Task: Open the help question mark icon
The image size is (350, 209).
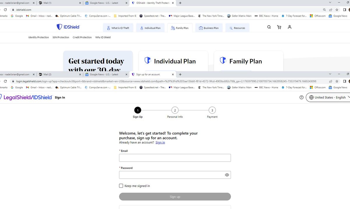Action: click(301, 97)
